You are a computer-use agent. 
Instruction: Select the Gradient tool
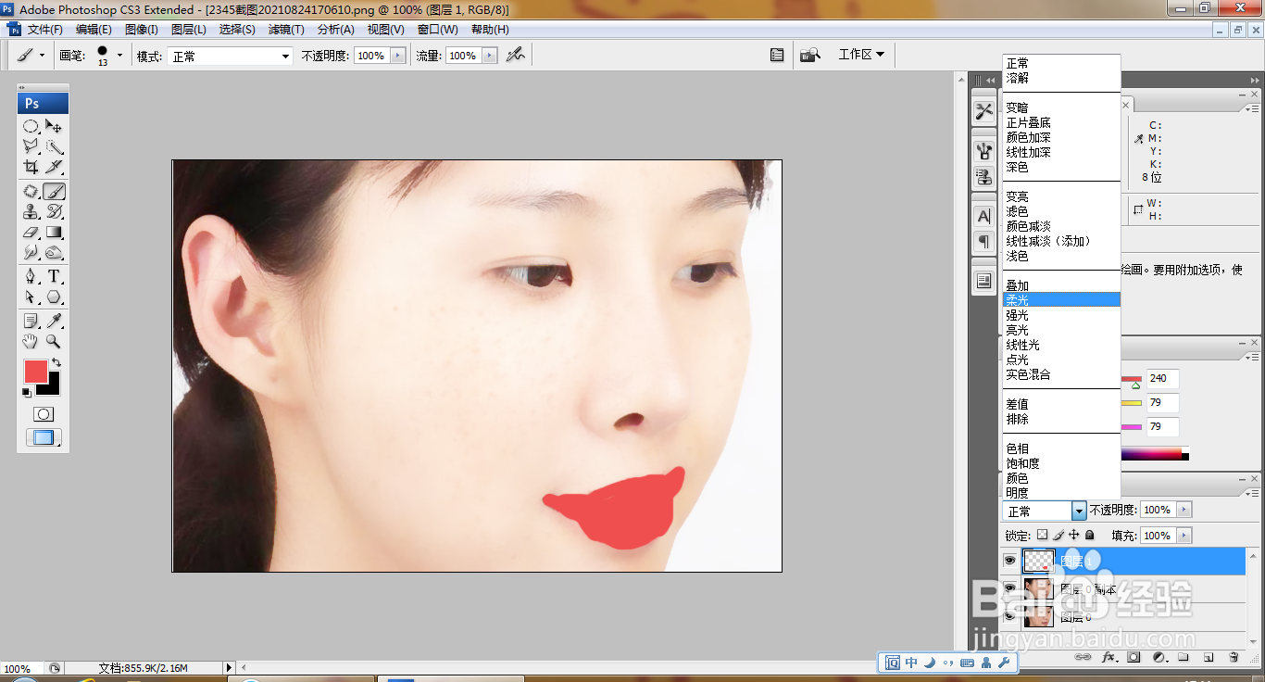coord(55,233)
